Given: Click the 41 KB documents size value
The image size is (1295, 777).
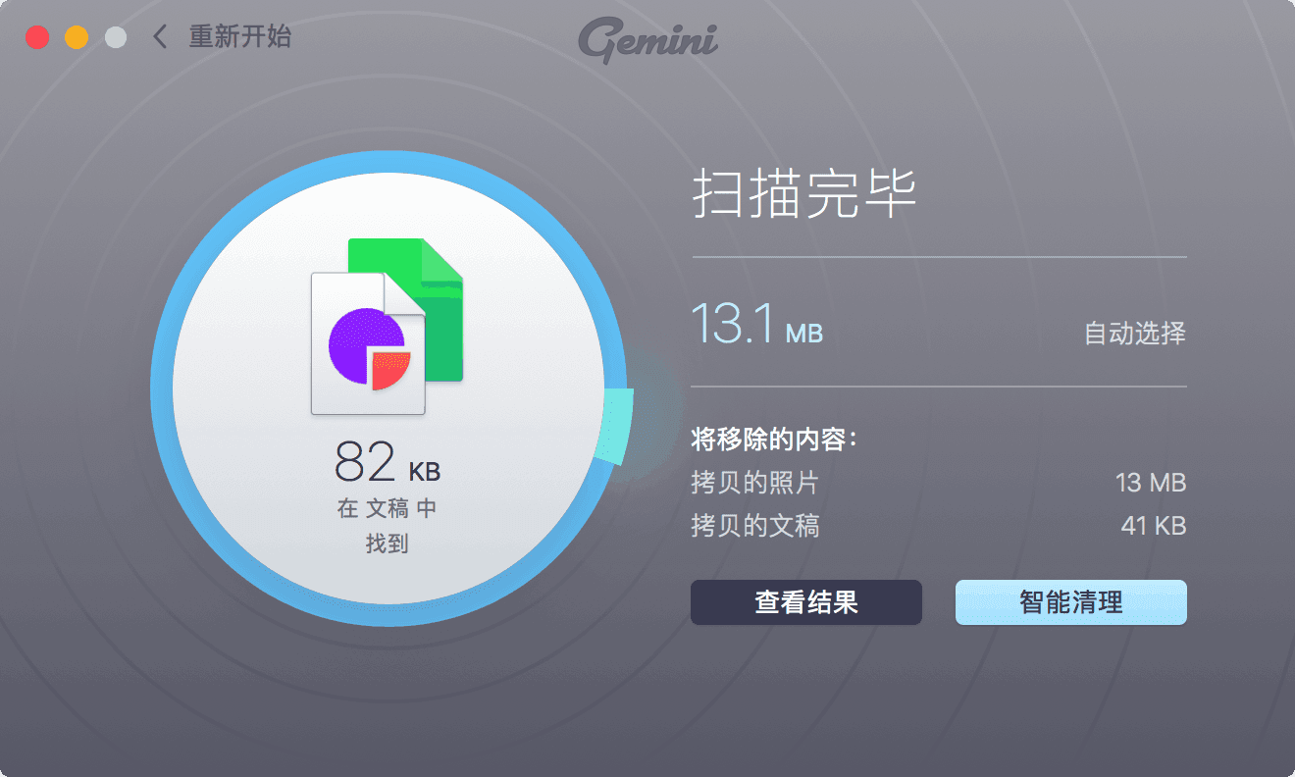Looking at the screenshot, I should pos(1154,526).
